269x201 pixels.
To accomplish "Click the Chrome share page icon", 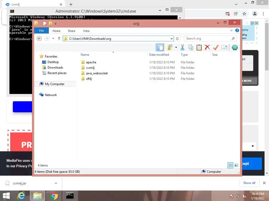I will click(236, 14).
